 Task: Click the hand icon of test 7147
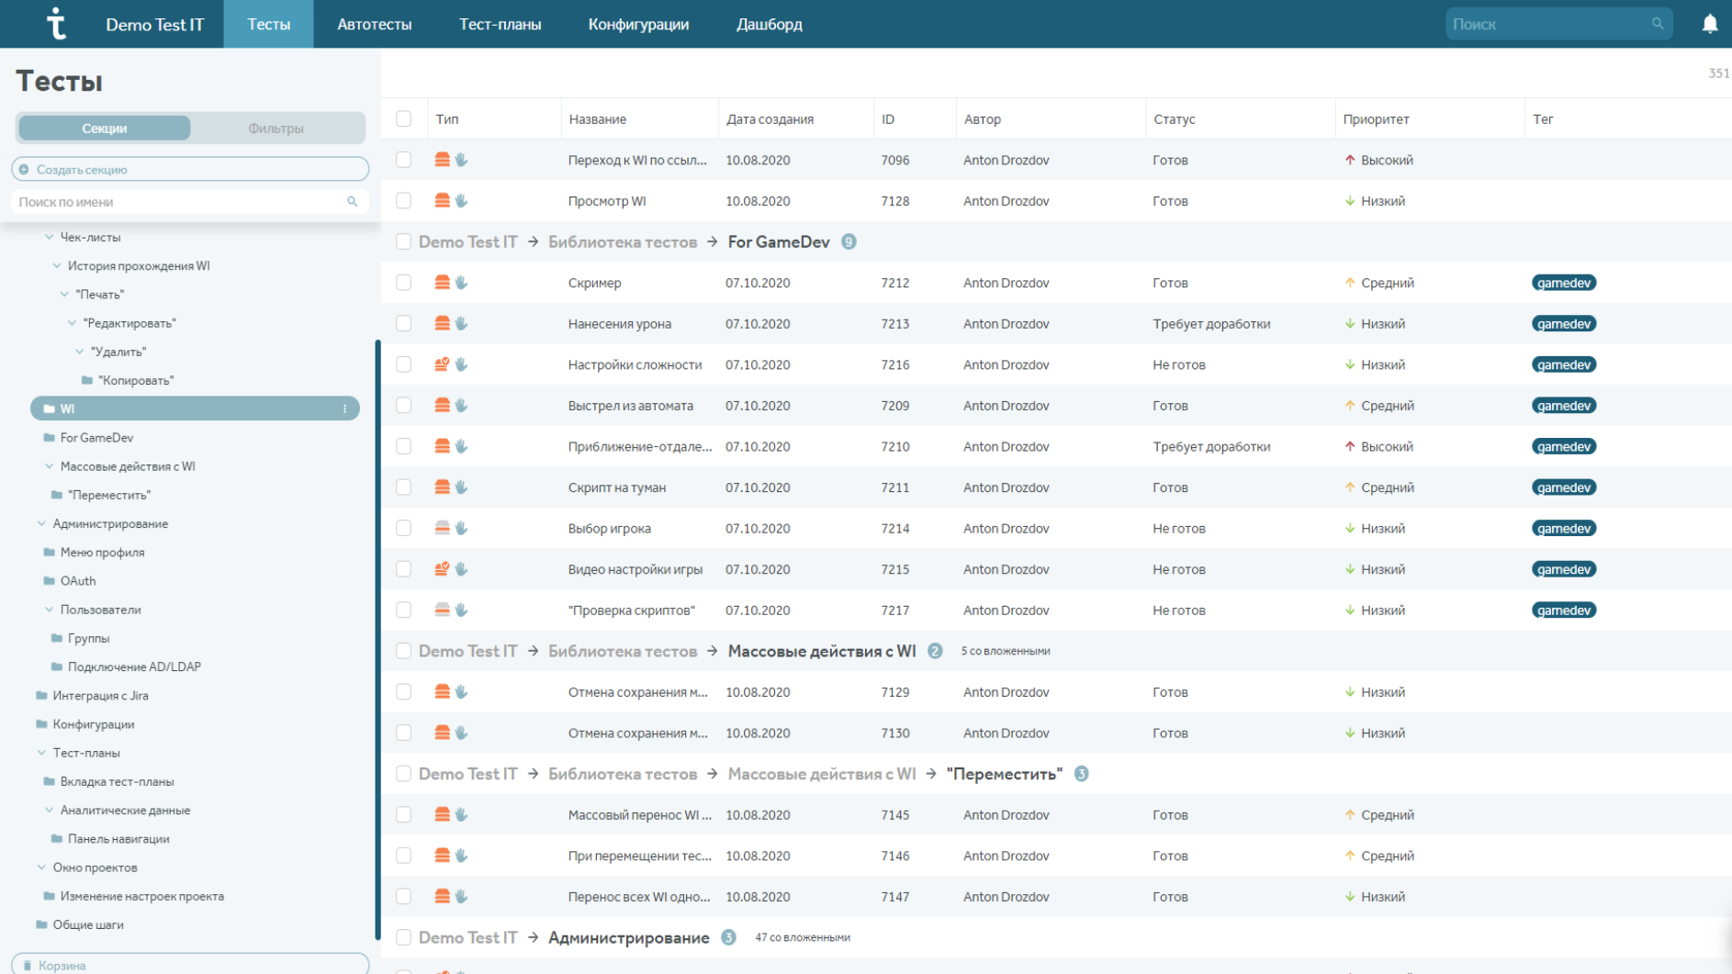(462, 897)
